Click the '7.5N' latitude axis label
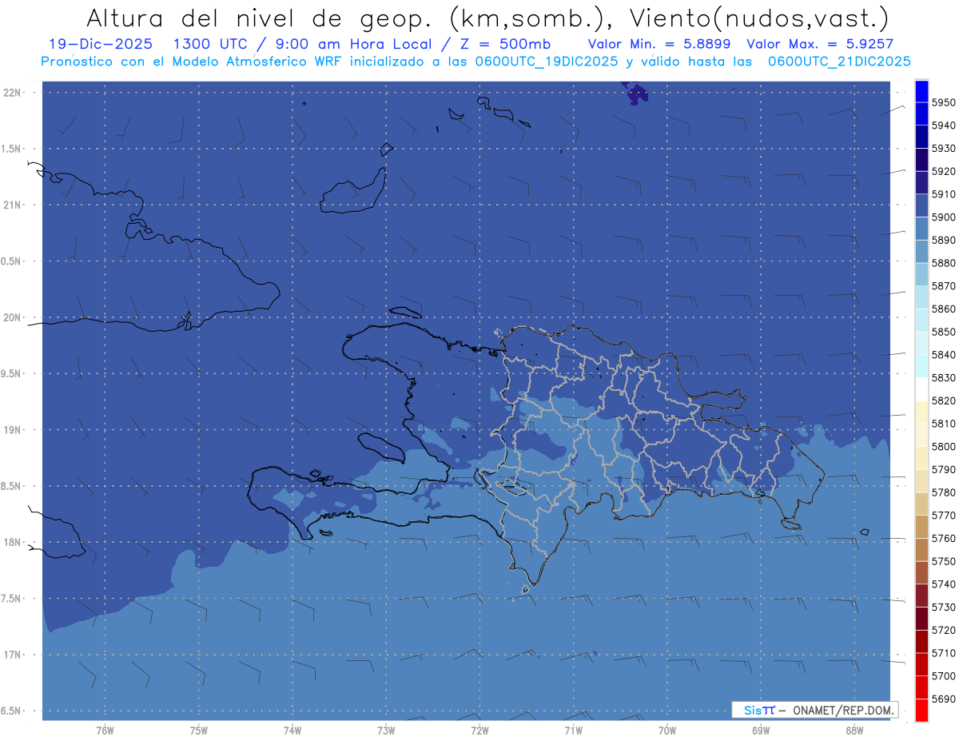 (12, 599)
